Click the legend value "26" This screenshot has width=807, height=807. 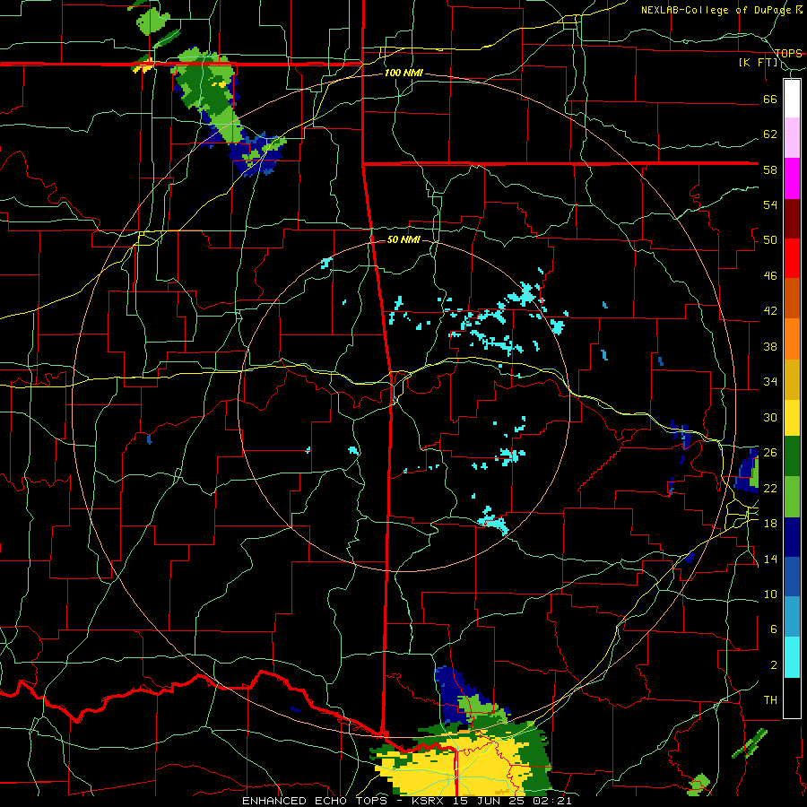[770, 453]
